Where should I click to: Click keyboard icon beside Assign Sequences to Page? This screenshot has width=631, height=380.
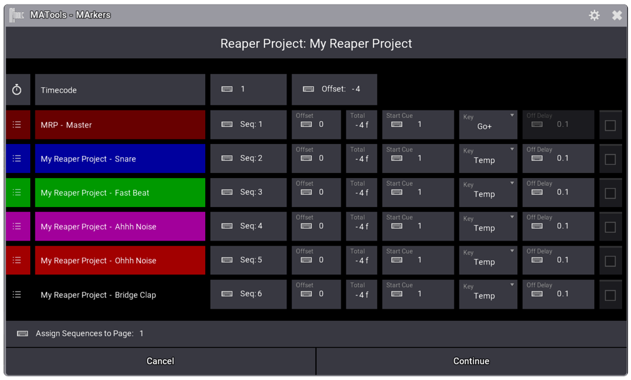coord(23,333)
